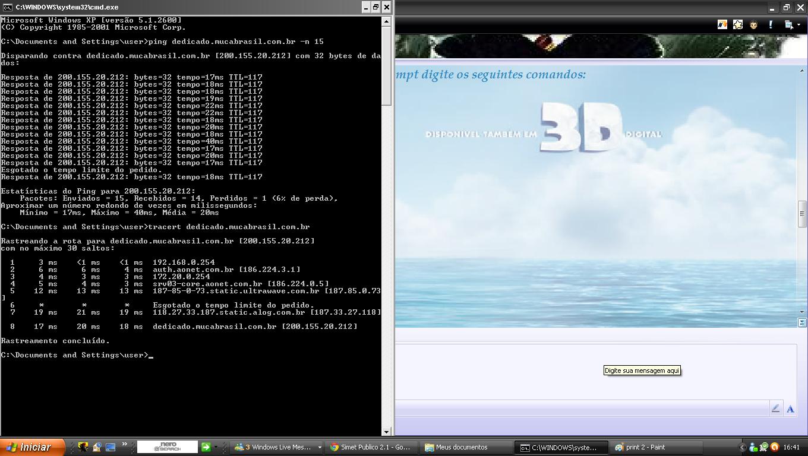Click the cmd window vertical scrollbar thumb

click(x=386, y=65)
